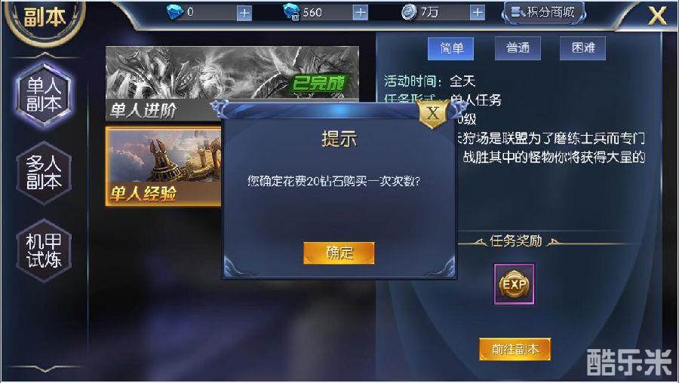
Task: Switch to 普通 difficulty
Action: 518,48
